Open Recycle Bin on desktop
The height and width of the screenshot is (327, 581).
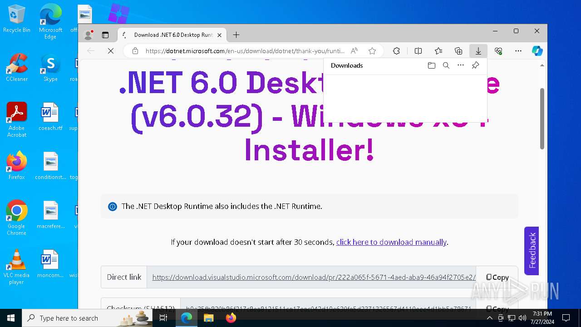[x=17, y=19]
